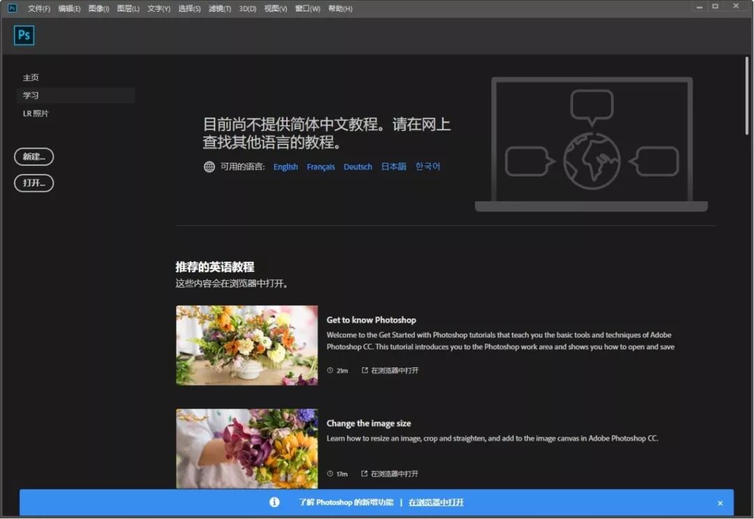Click the external-link icon for Change the image size
The height and width of the screenshot is (519, 754).
pos(364,474)
